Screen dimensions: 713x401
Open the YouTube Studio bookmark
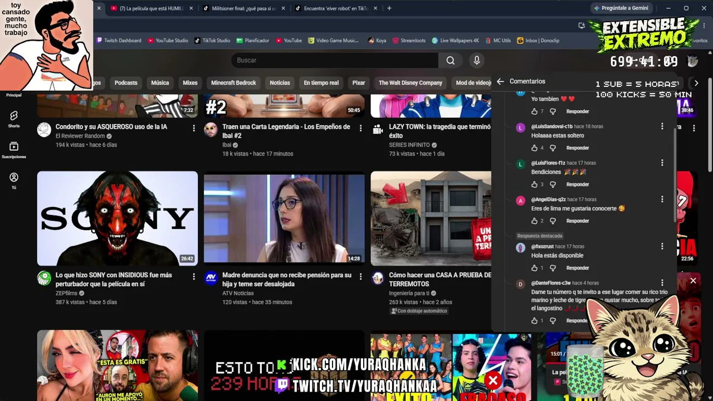[x=168, y=41]
